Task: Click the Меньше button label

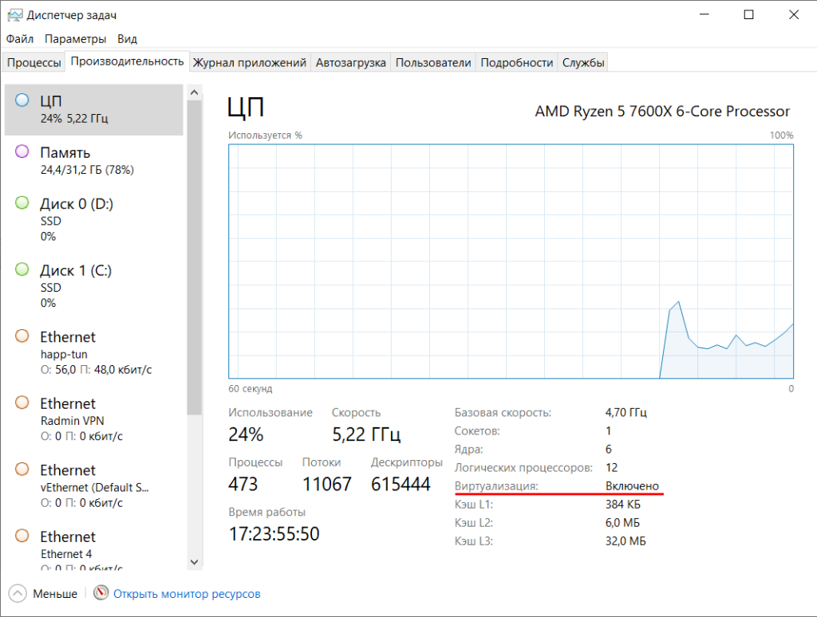Action: 55,594
